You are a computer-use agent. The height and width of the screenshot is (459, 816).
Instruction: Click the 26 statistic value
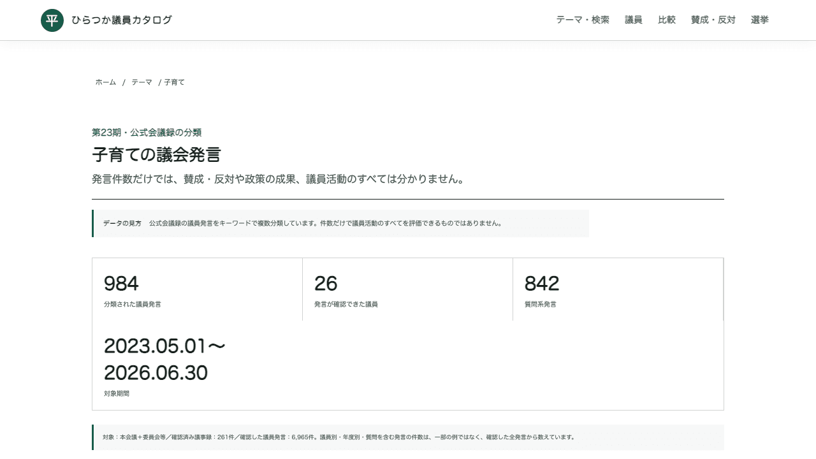coord(326,283)
